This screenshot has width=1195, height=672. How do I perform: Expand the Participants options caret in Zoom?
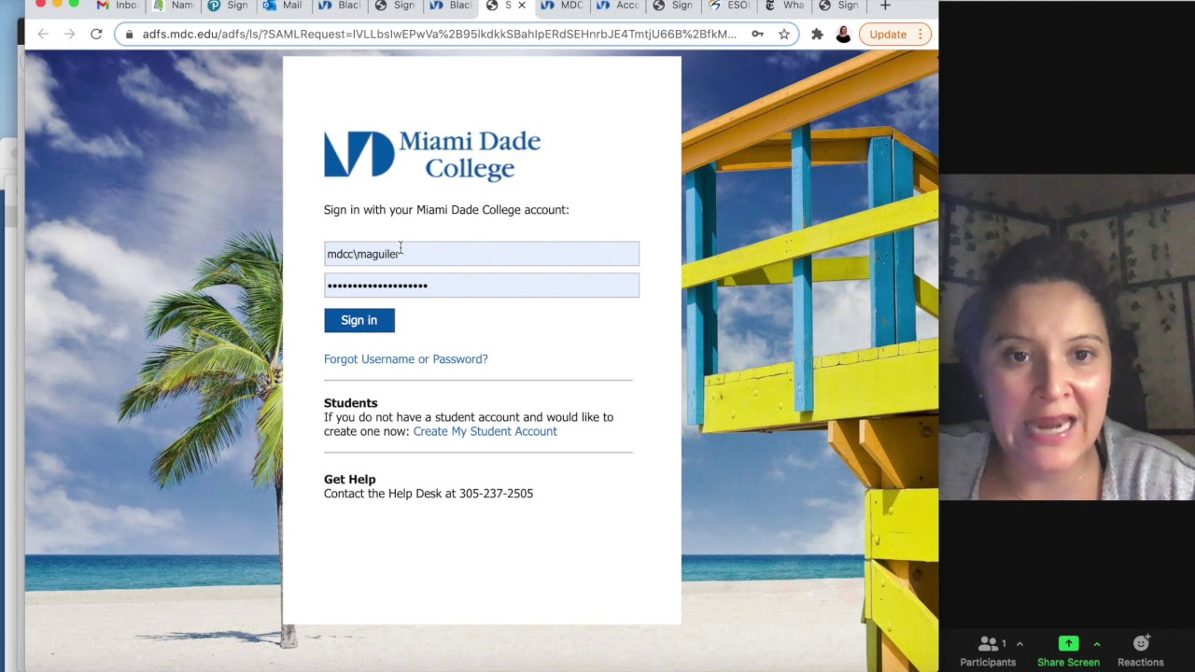click(1019, 644)
